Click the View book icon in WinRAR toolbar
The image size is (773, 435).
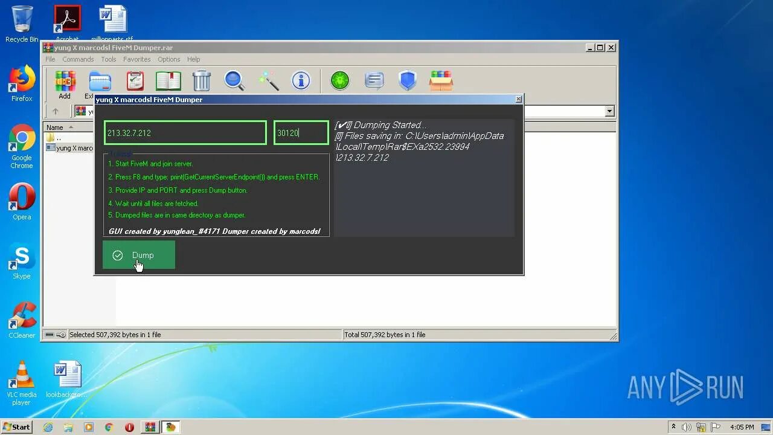click(x=168, y=80)
